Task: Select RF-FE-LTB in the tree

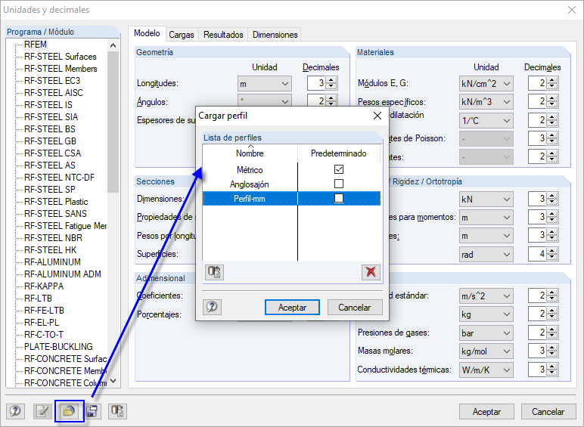Action: pos(44,310)
